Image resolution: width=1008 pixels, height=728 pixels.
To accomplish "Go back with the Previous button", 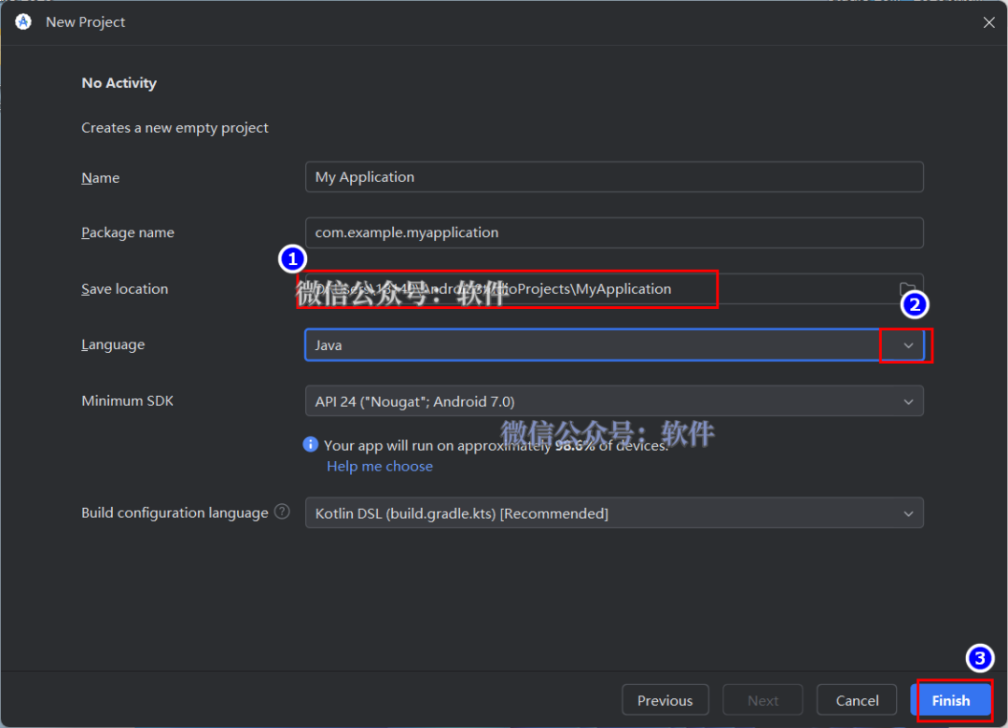I will click(x=665, y=700).
